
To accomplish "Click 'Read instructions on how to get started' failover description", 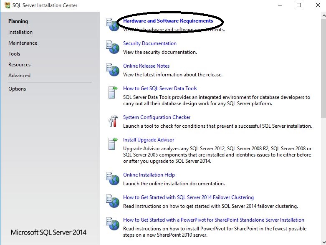I will [x=210, y=206].
